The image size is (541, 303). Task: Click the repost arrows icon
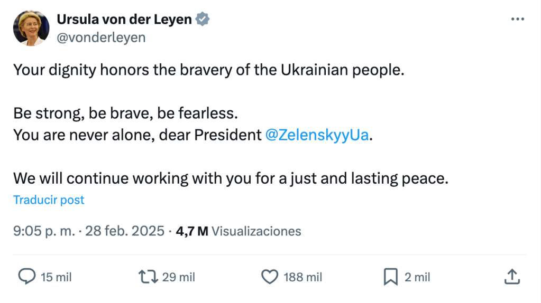[x=148, y=277]
